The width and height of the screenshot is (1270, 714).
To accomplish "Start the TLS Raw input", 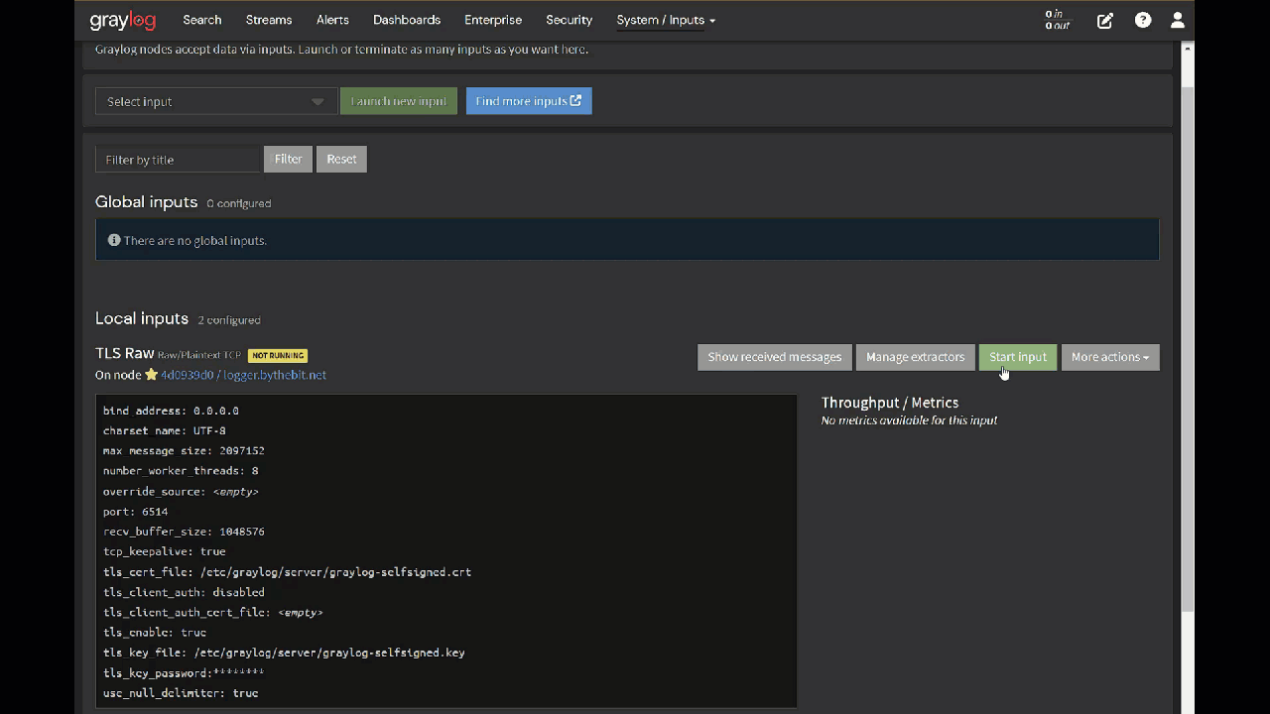I will pyautogui.click(x=1017, y=357).
